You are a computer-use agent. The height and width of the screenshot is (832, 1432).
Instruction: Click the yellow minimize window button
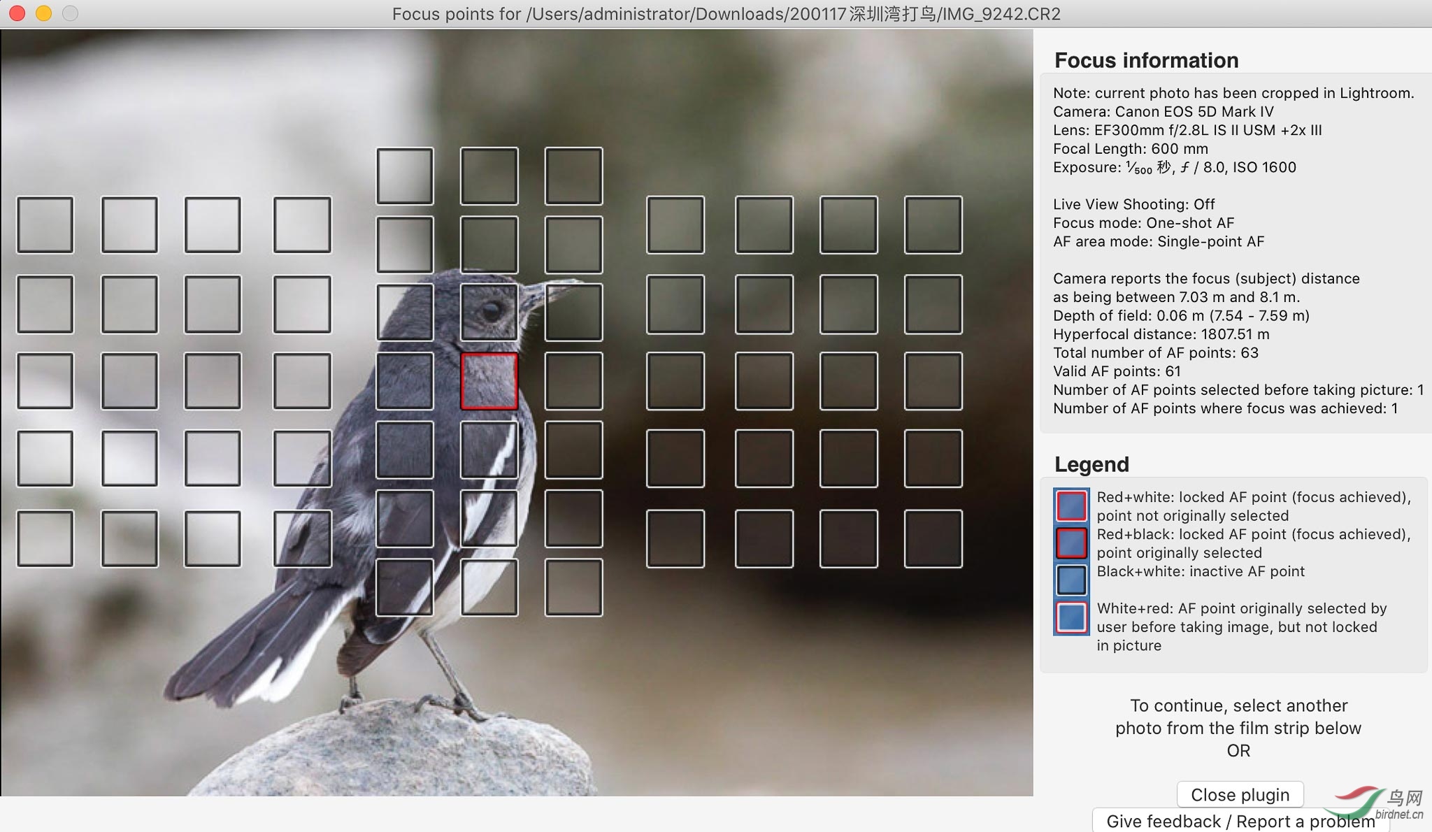pyautogui.click(x=43, y=13)
